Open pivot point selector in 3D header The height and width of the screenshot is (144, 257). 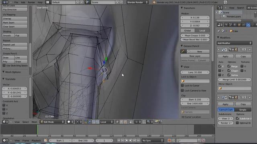pyautogui.click(x=79, y=122)
